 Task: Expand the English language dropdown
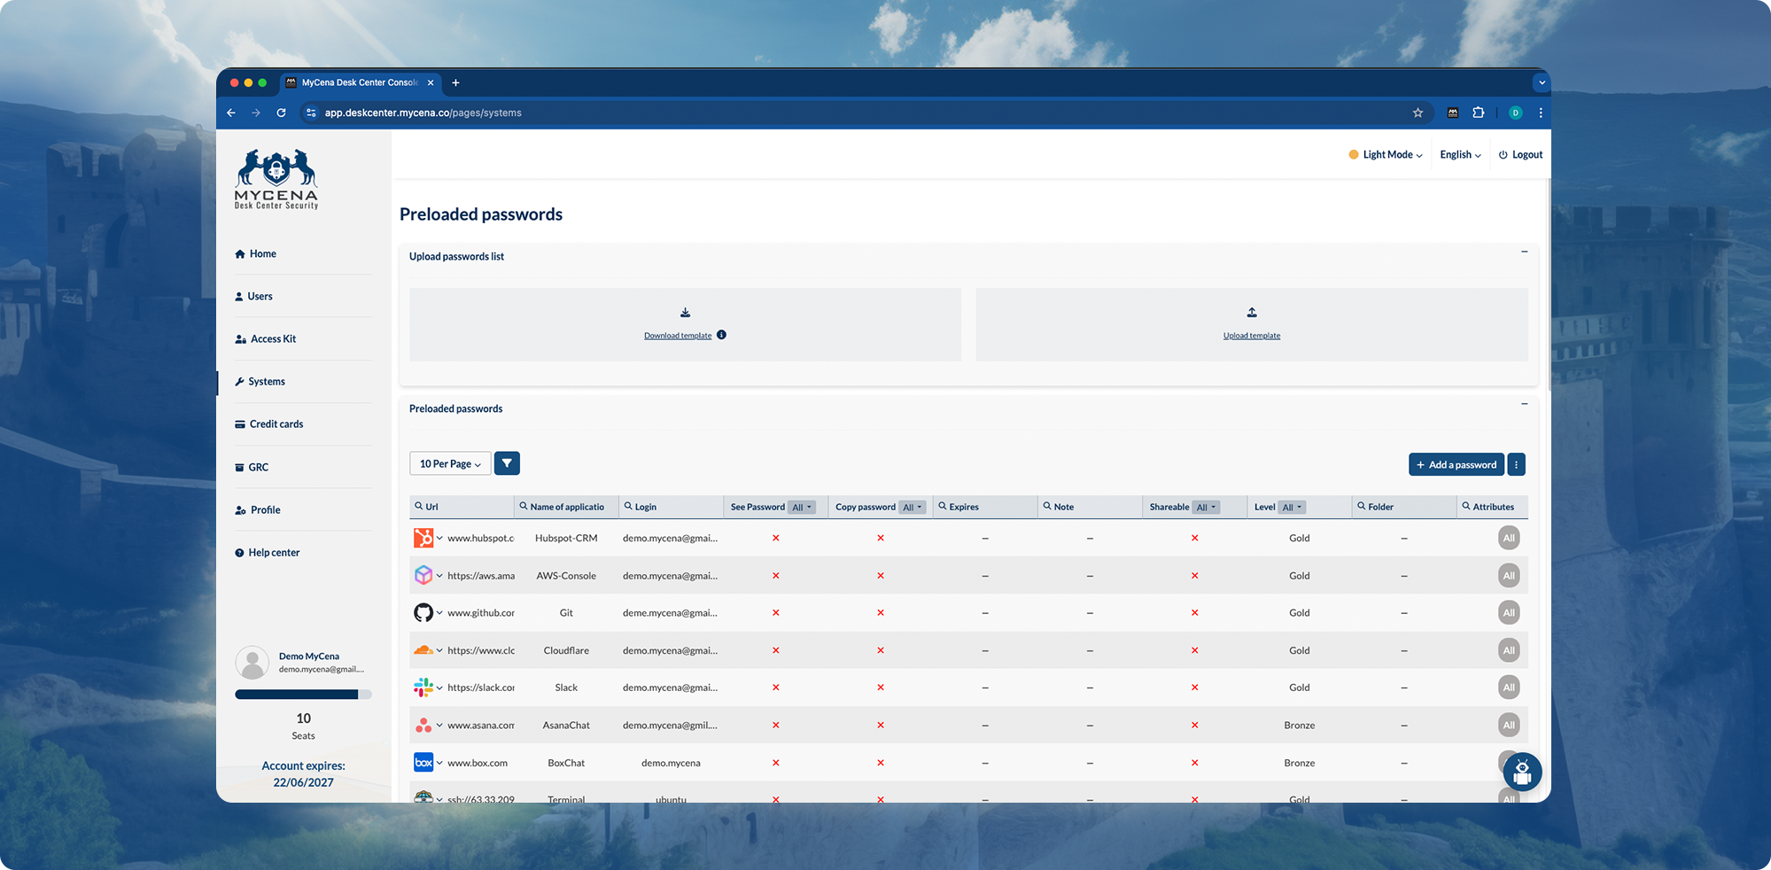(1460, 154)
